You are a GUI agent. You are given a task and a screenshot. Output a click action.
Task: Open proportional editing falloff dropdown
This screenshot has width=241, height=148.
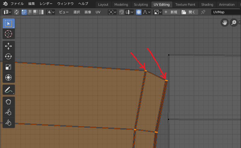click(146, 12)
